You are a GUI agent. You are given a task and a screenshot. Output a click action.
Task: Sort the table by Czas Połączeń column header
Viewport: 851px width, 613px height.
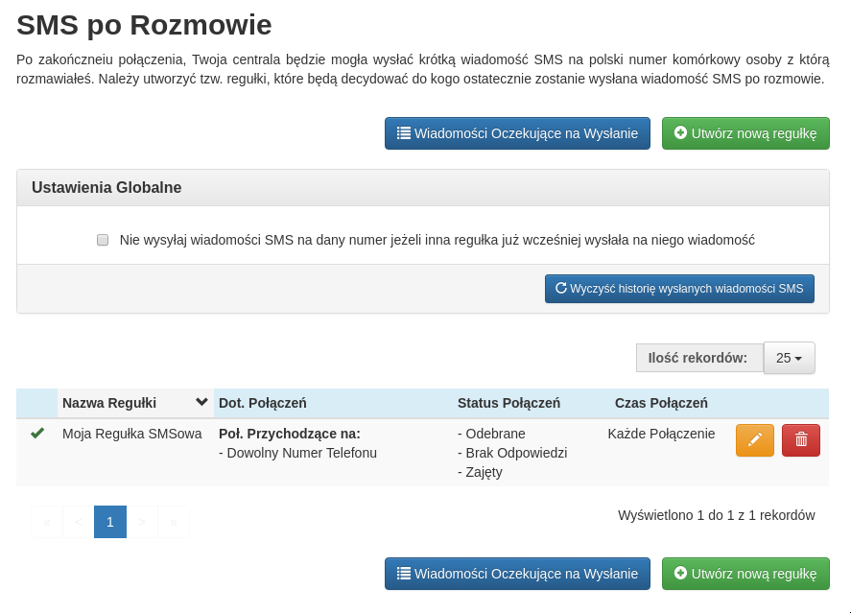[661, 403]
